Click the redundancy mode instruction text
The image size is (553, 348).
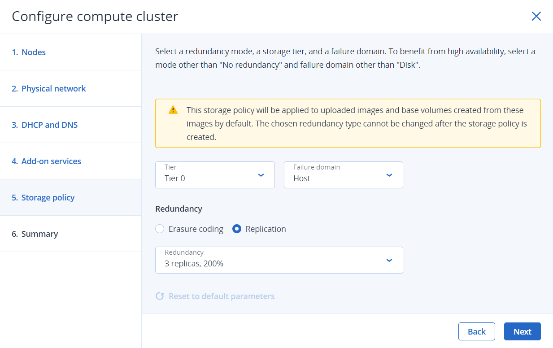(345, 58)
